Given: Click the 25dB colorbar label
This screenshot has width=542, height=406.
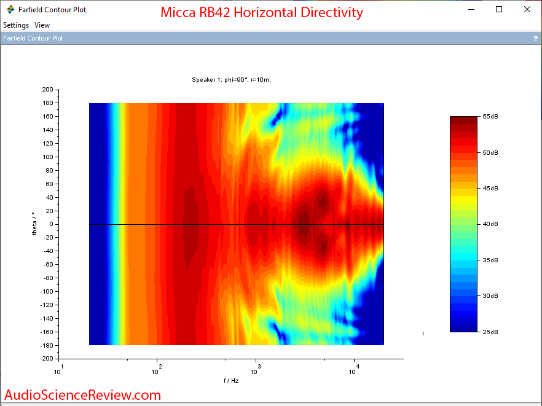Looking at the screenshot, I should point(490,332).
